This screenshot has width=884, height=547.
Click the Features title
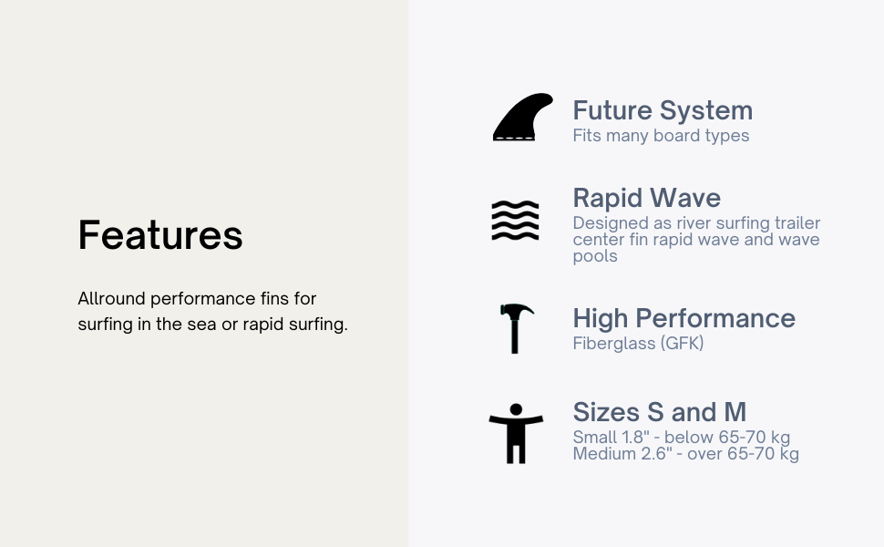tap(160, 235)
